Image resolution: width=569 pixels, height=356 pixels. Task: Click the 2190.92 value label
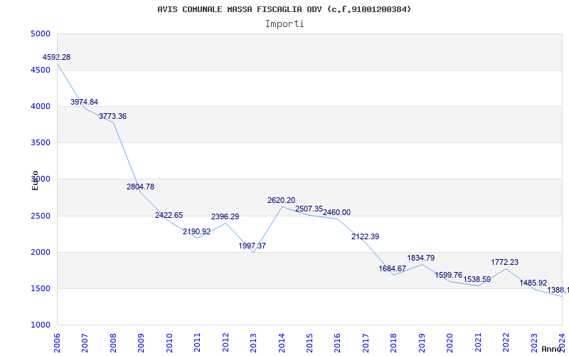197,231
